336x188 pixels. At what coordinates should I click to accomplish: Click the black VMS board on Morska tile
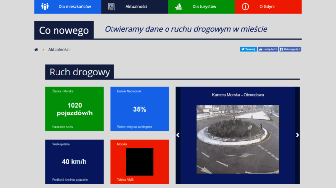[x=139, y=161]
